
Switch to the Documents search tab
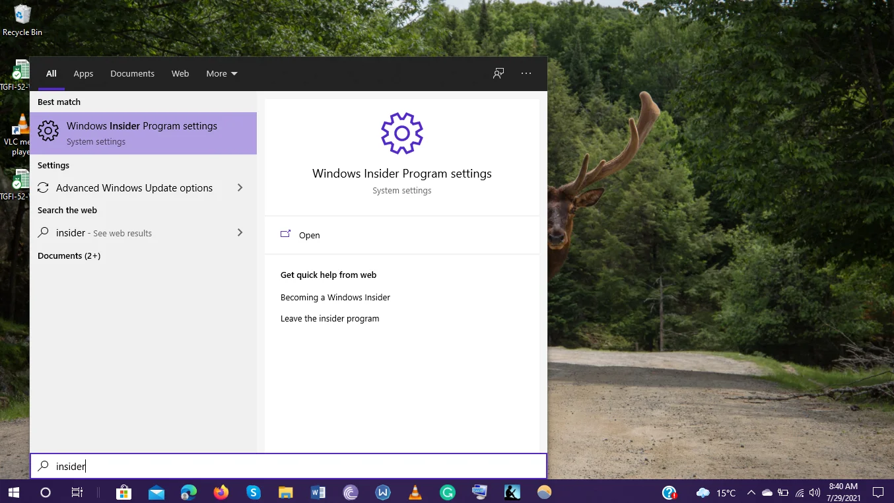point(132,73)
